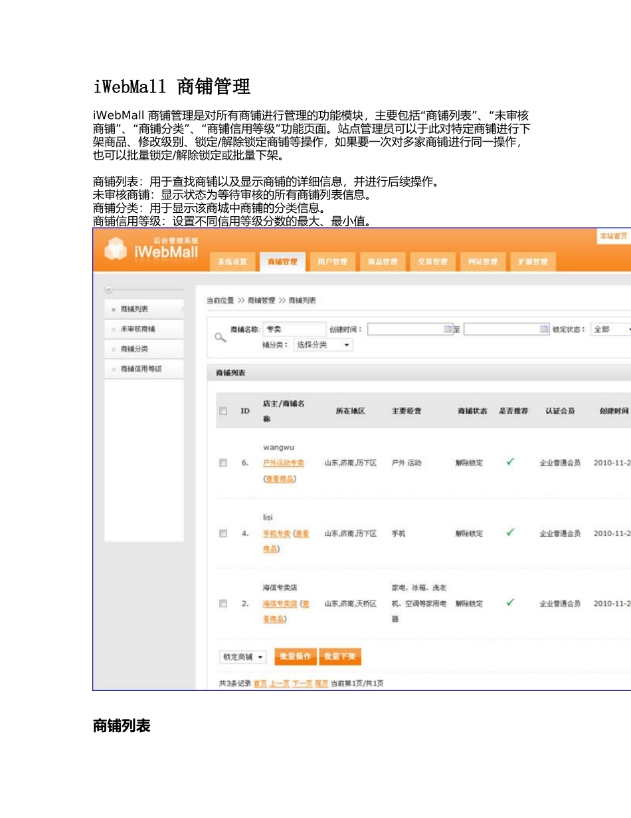Viewport: 631px width, 818px height.
Task: Click the search magnifier icon
Action: click(220, 337)
